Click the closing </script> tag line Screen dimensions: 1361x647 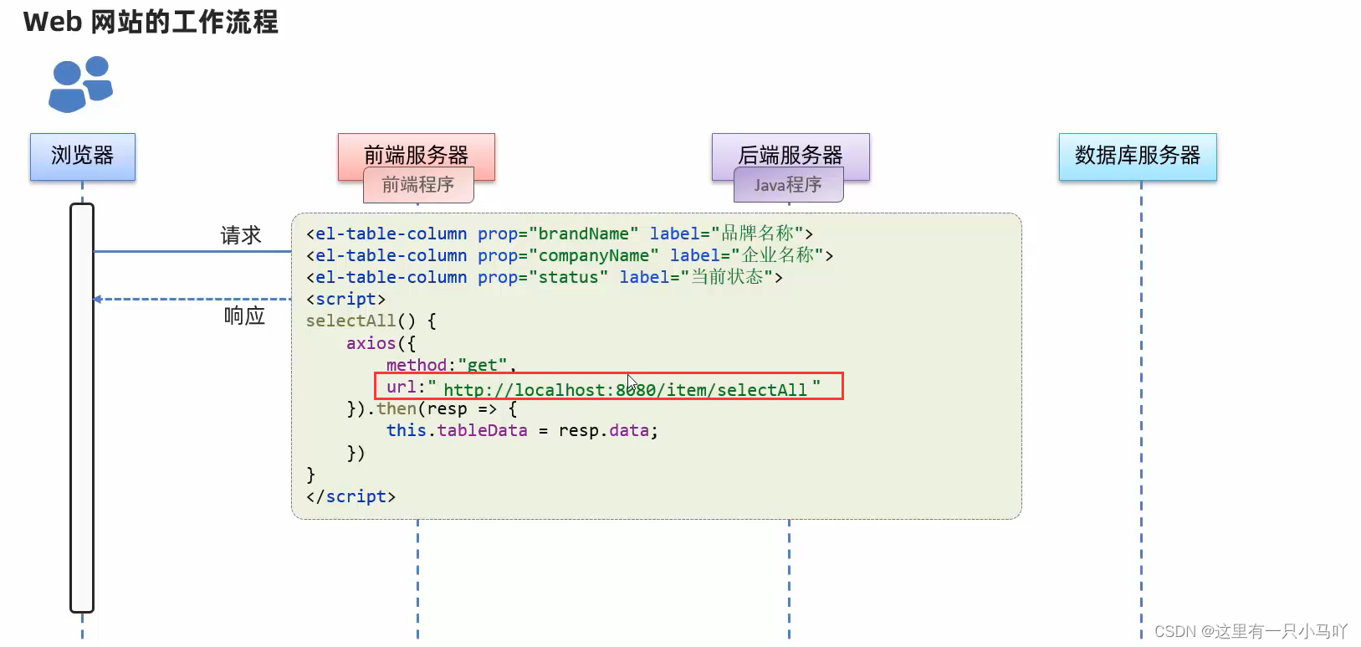pos(350,496)
